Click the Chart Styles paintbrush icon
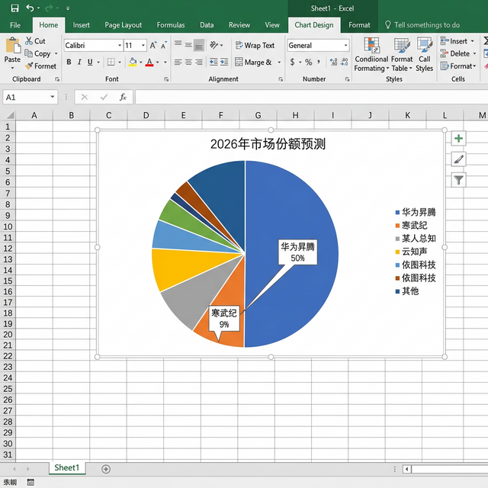488x488 pixels. click(x=458, y=159)
